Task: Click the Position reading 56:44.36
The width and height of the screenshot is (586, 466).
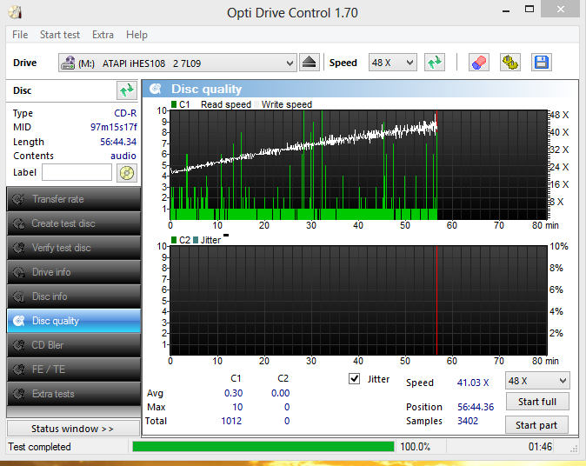Action: tap(476, 407)
